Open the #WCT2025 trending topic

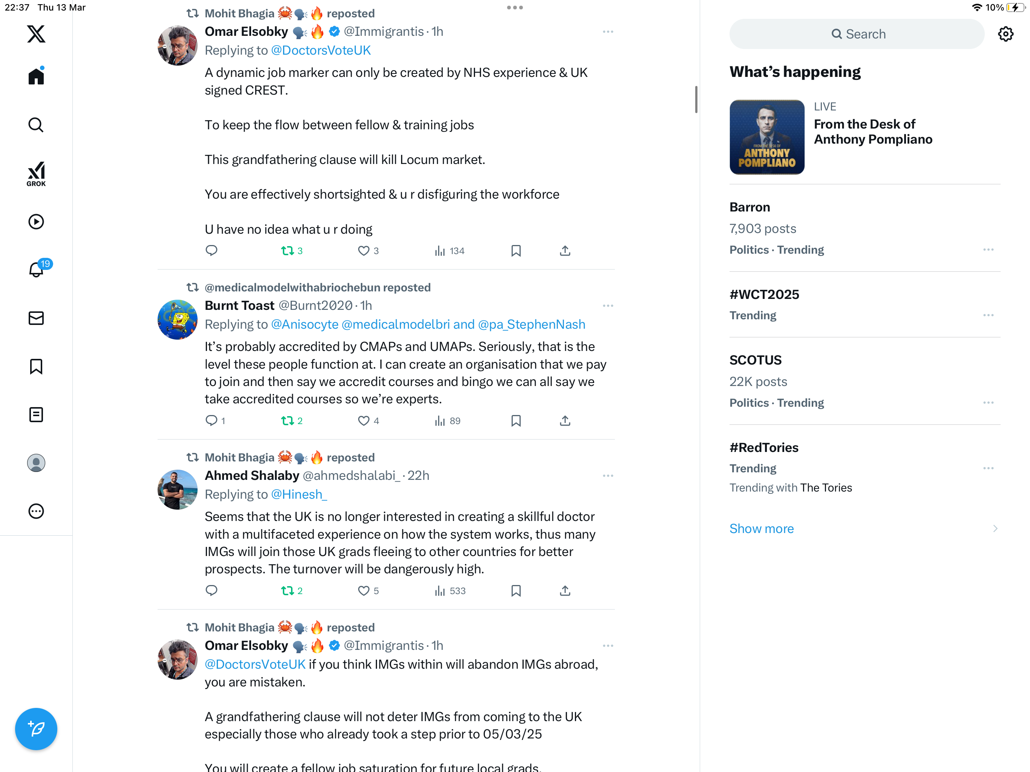764,294
